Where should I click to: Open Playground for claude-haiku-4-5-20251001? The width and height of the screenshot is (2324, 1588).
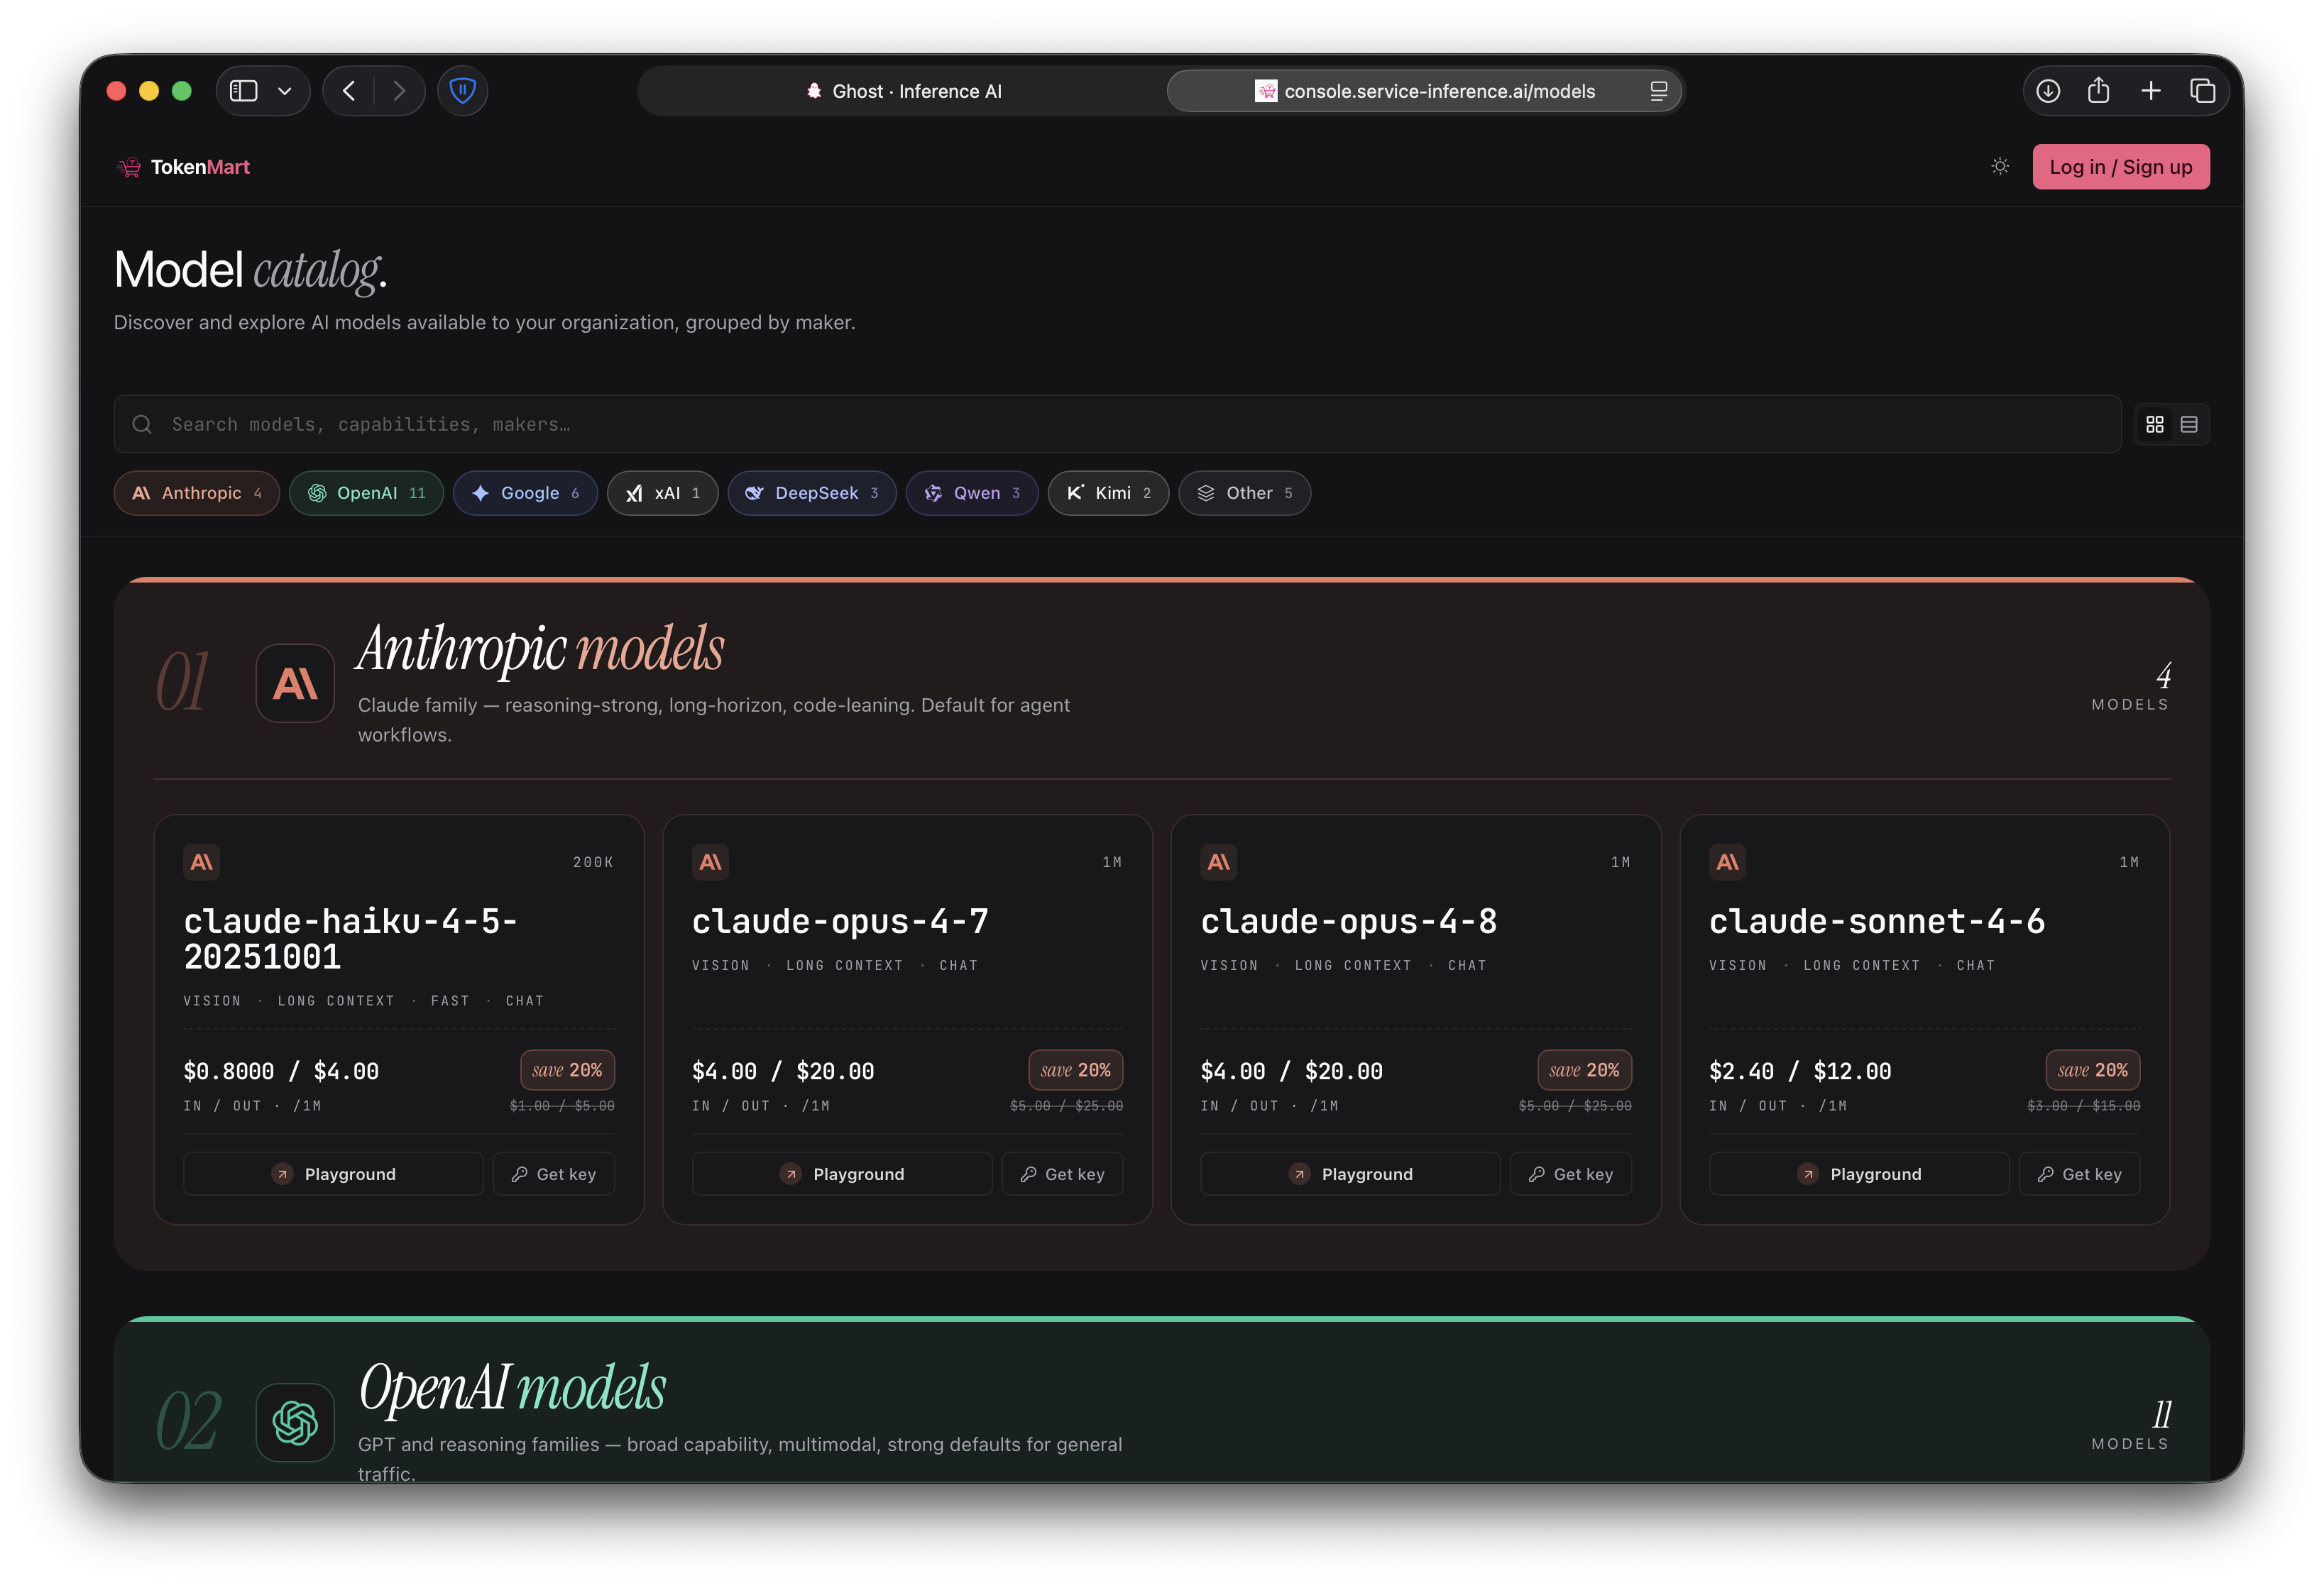tap(333, 1174)
